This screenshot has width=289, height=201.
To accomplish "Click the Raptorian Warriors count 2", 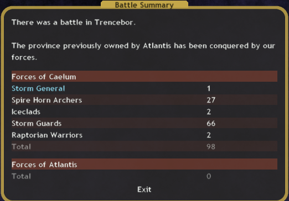I will tap(209, 135).
